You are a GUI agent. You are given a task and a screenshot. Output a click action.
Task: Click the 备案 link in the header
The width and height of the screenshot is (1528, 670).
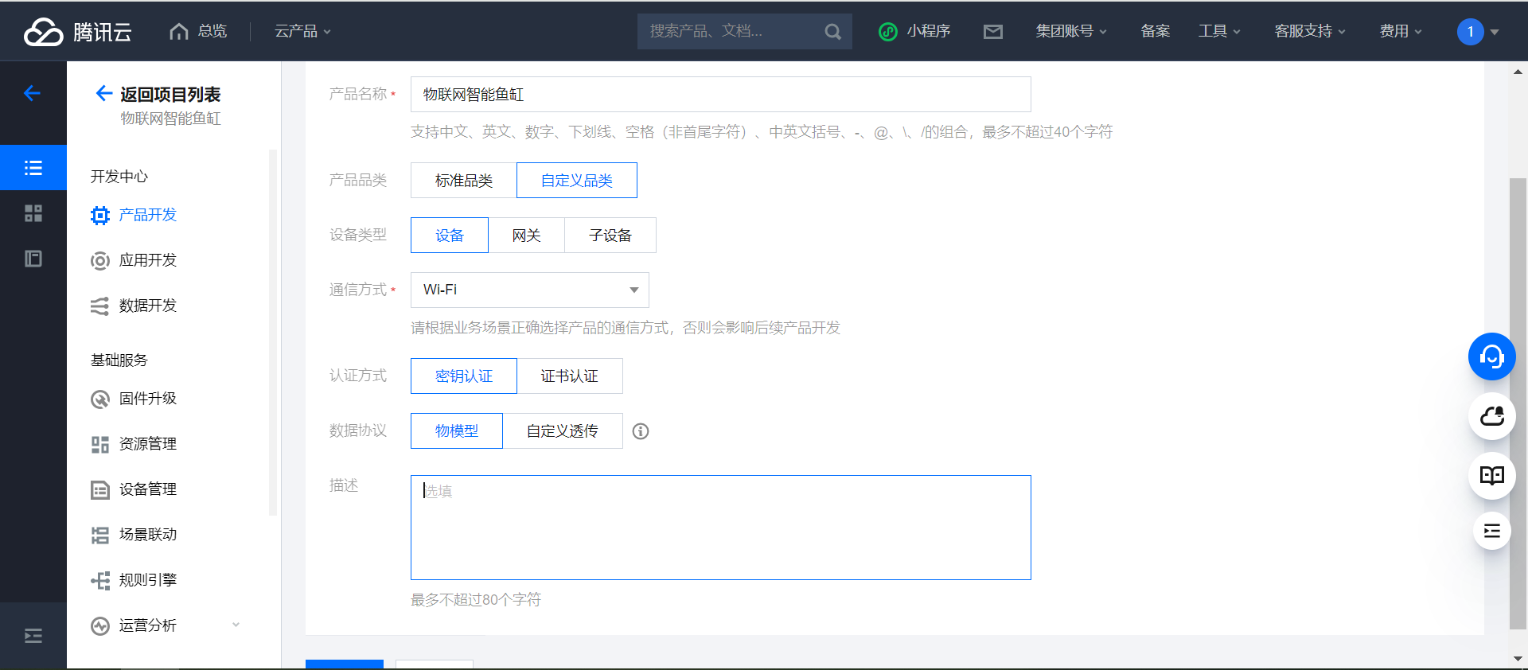pos(1155,32)
